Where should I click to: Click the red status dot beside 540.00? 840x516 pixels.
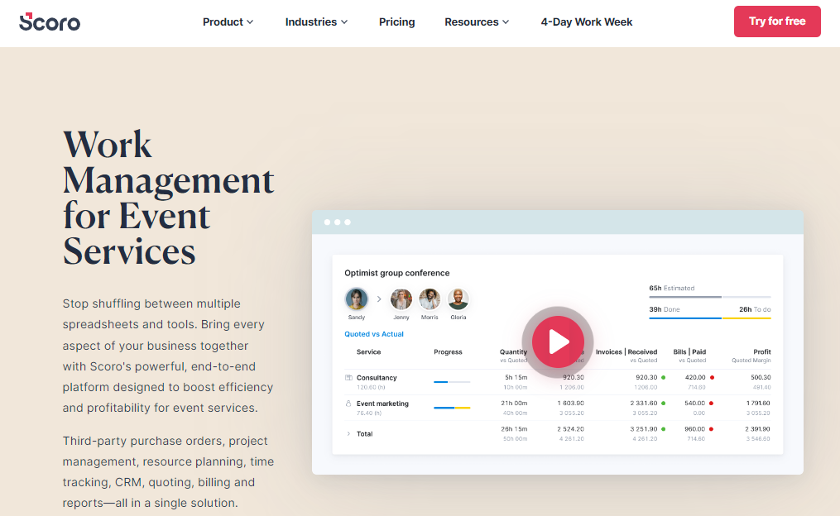[x=712, y=403]
